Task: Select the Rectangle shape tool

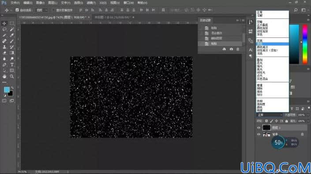Action: [x=12, y=70]
